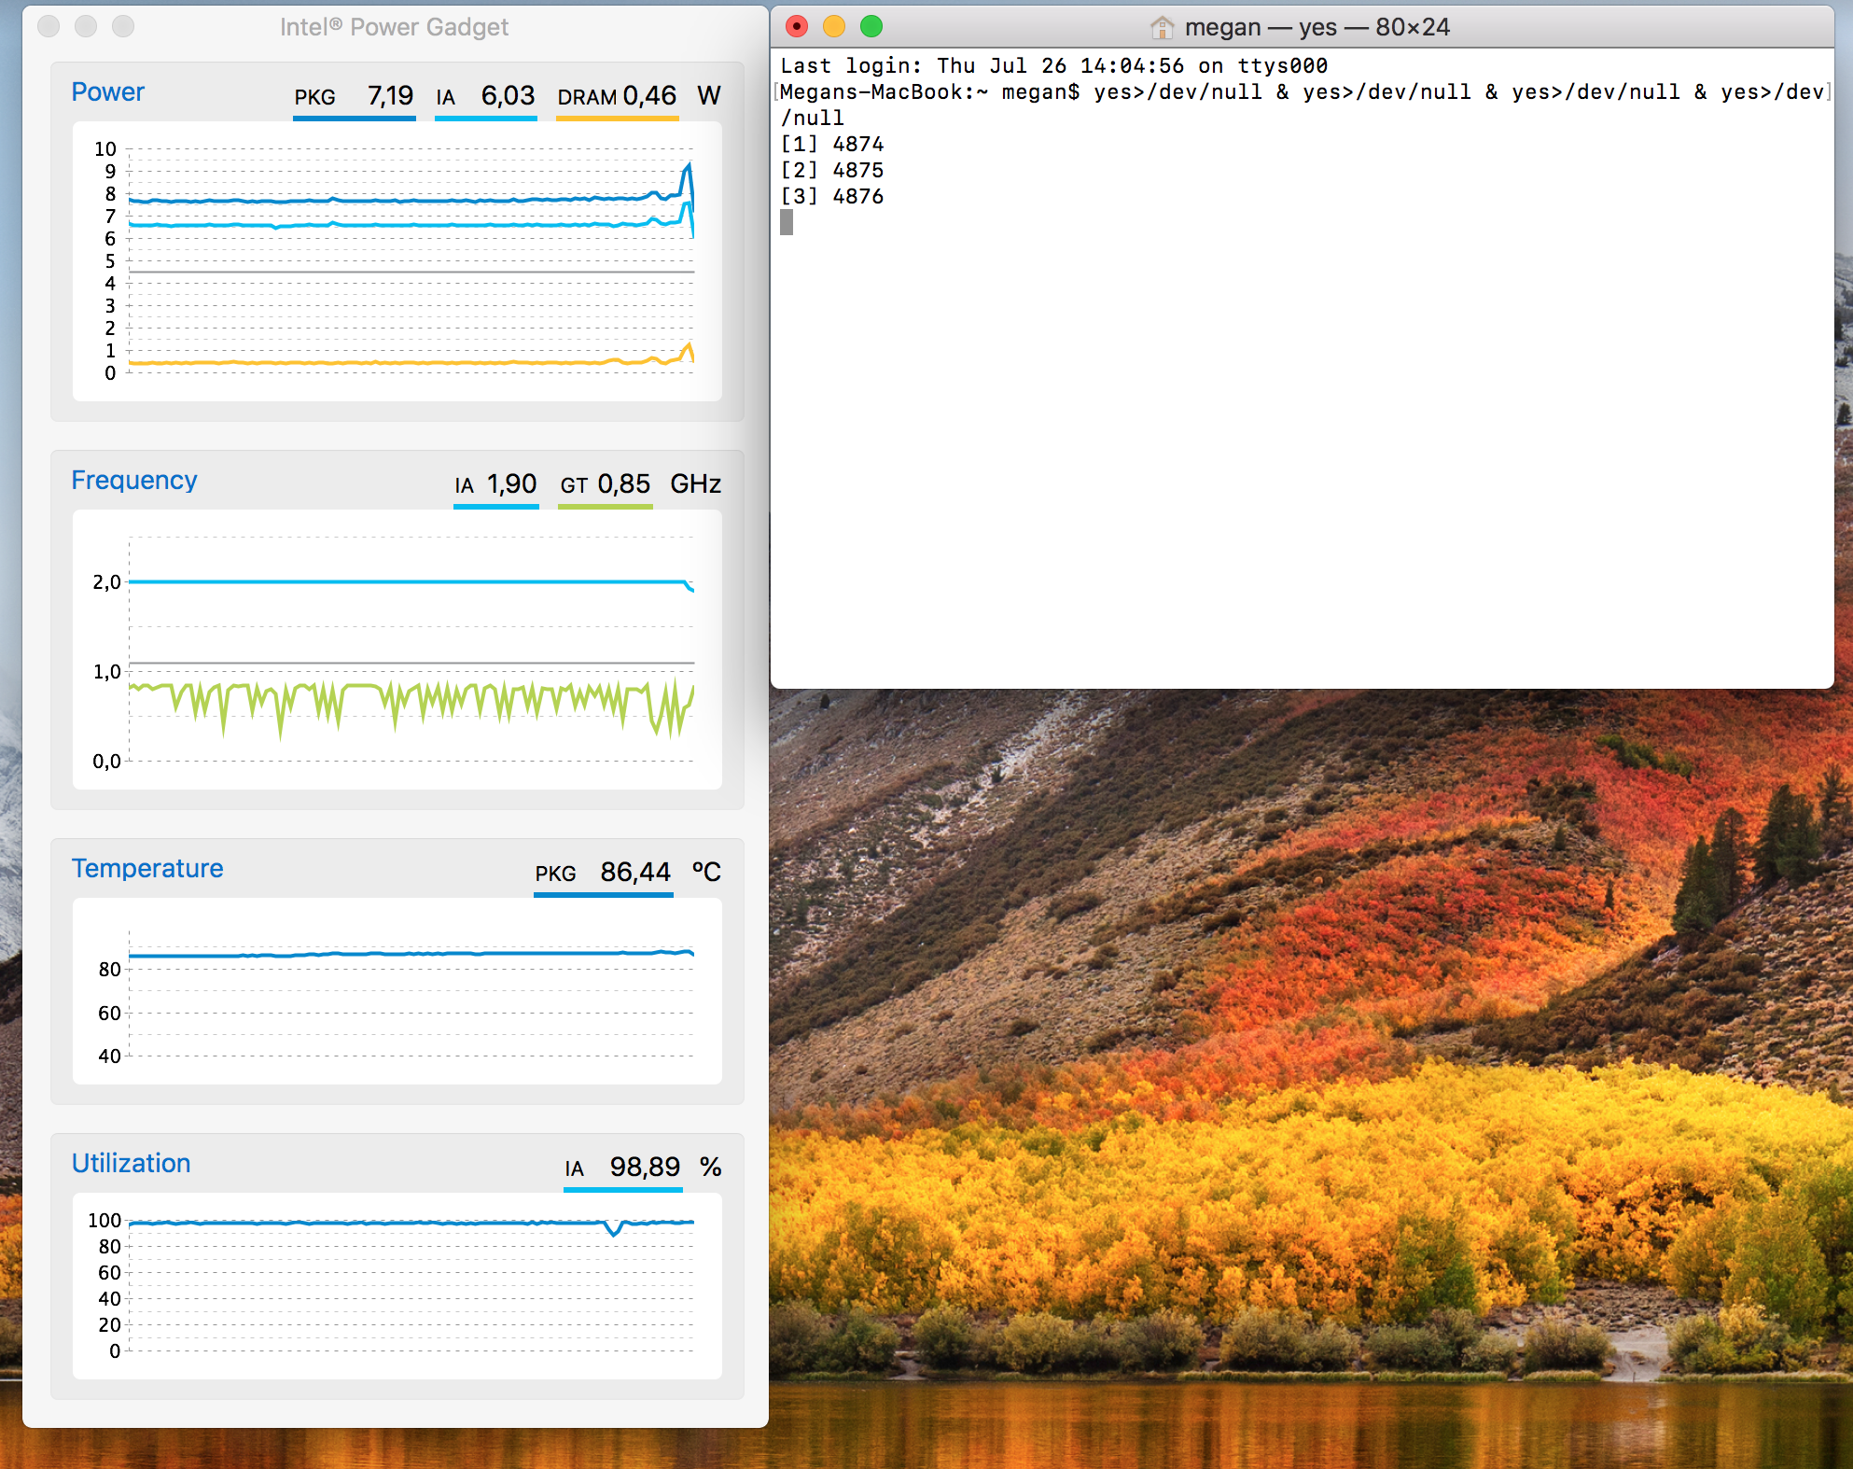The image size is (1853, 1469).
Task: Click Power Gadget's middle gray window button
Action: click(x=86, y=26)
